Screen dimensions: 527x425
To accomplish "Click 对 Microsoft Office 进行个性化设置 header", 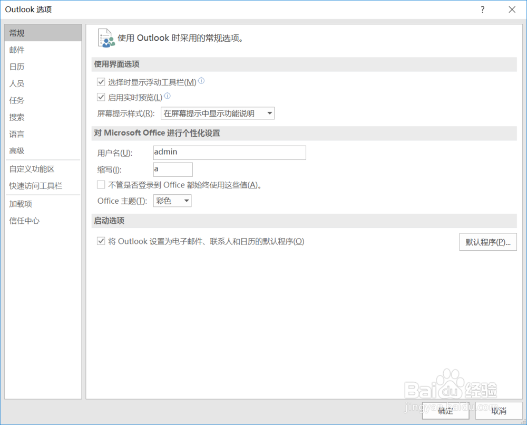I will coord(304,133).
